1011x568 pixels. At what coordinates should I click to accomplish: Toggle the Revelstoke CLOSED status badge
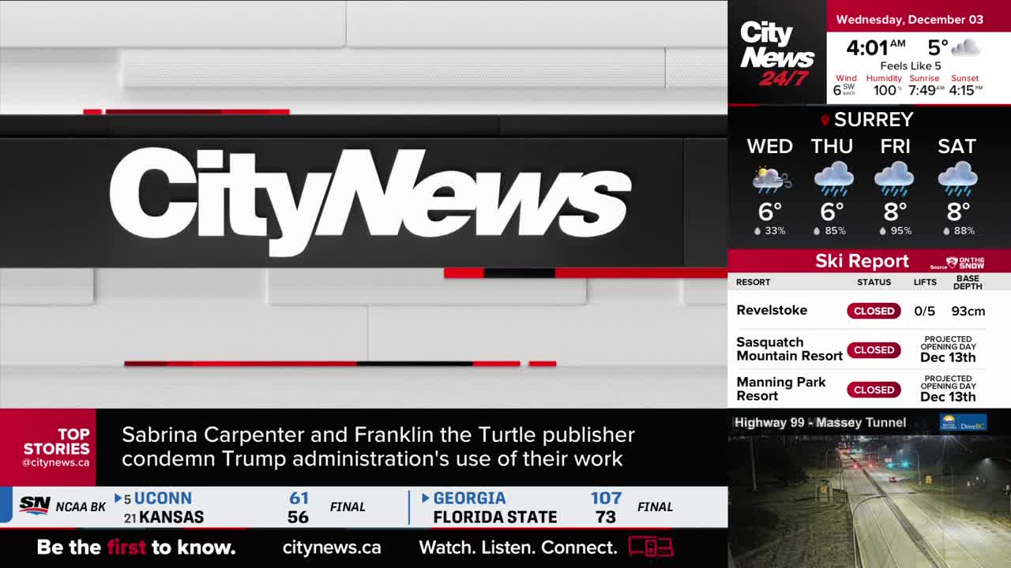click(874, 311)
